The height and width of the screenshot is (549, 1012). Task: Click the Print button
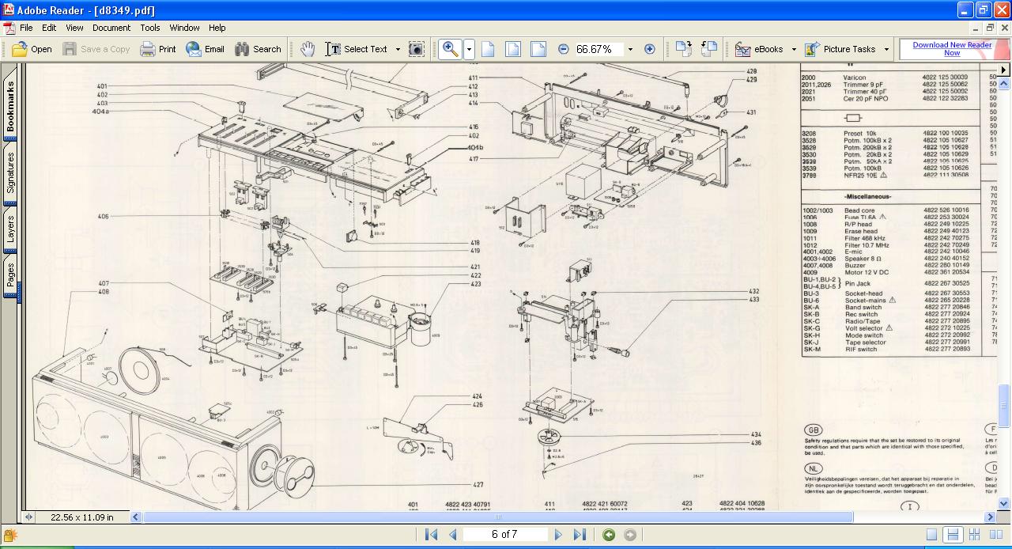(x=158, y=49)
